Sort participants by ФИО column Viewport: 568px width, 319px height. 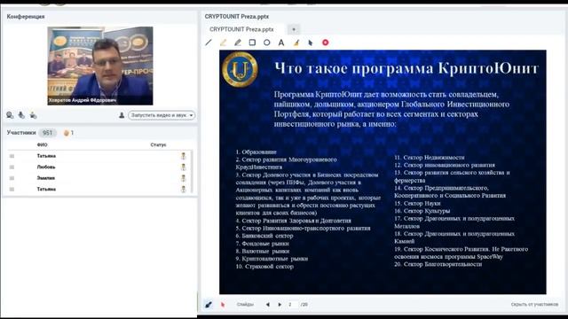(42, 144)
